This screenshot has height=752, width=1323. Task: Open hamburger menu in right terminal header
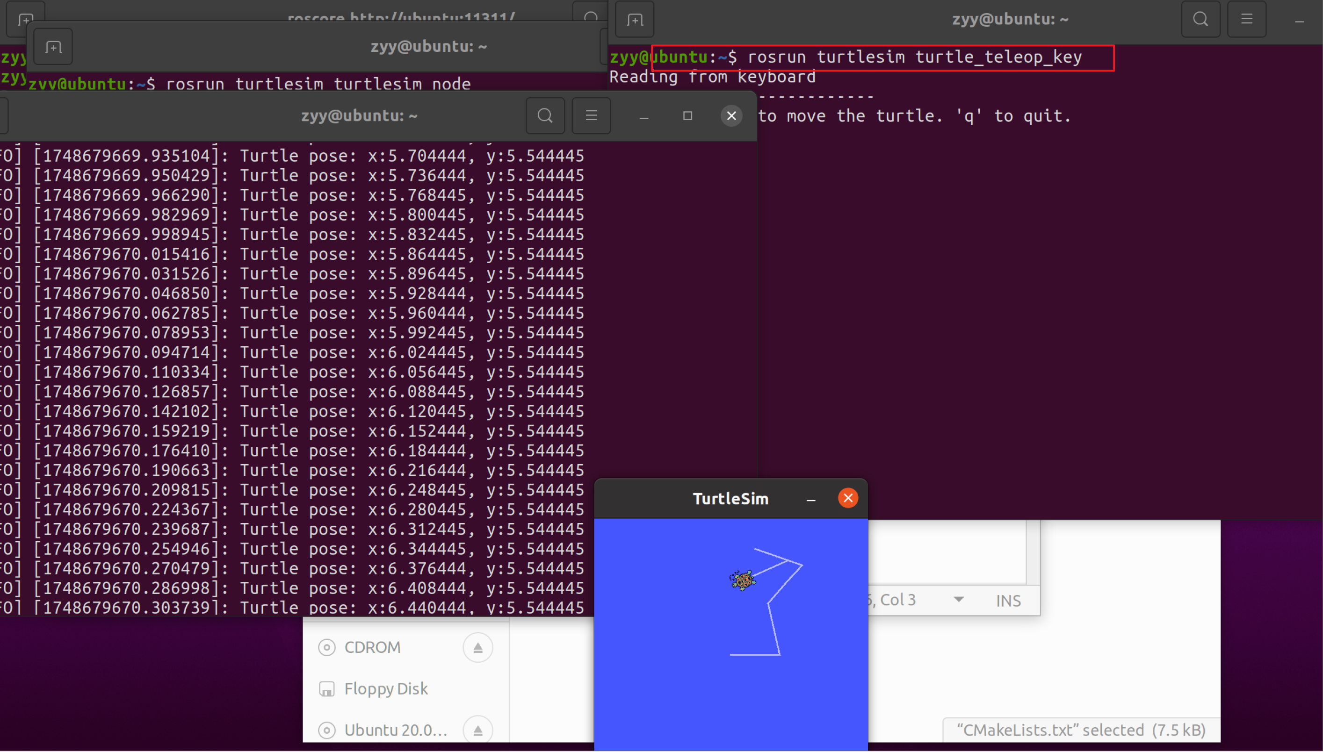pyautogui.click(x=1246, y=19)
